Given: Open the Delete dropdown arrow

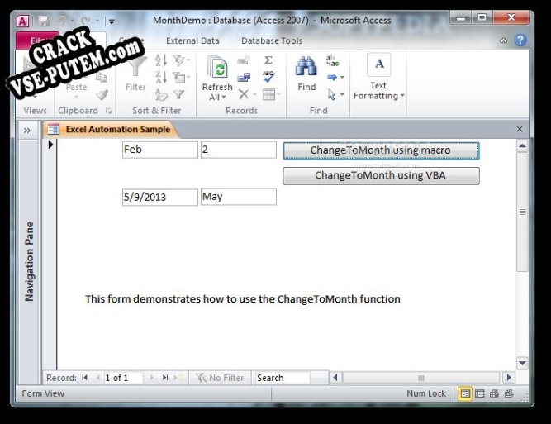Looking at the screenshot, I should [x=255, y=94].
